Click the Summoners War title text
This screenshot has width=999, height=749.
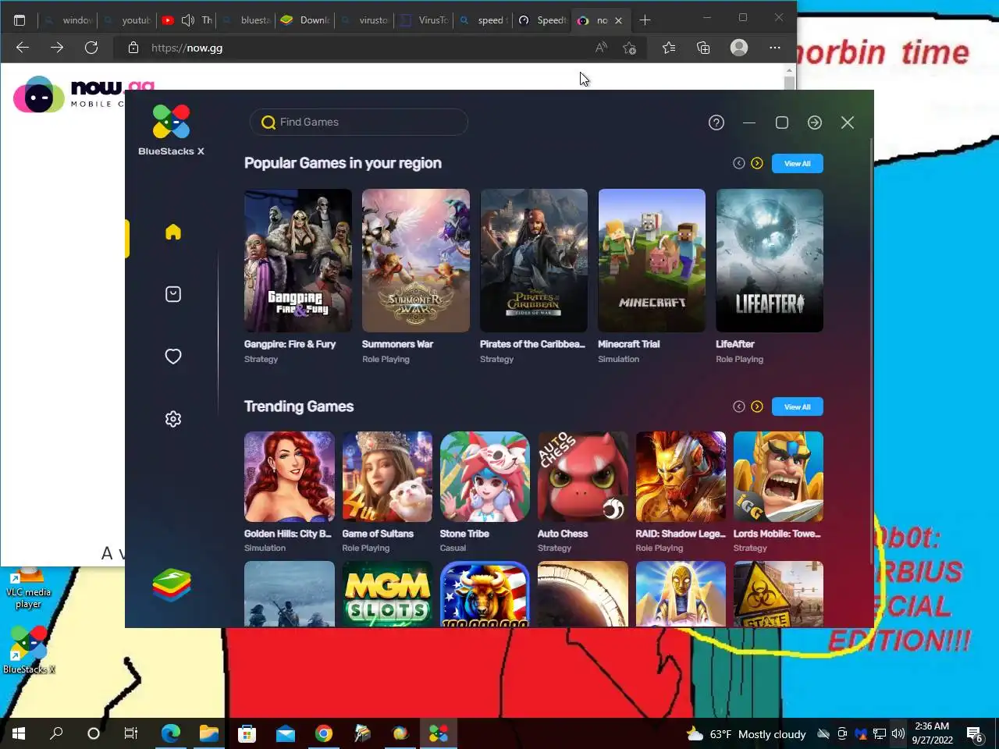(397, 344)
